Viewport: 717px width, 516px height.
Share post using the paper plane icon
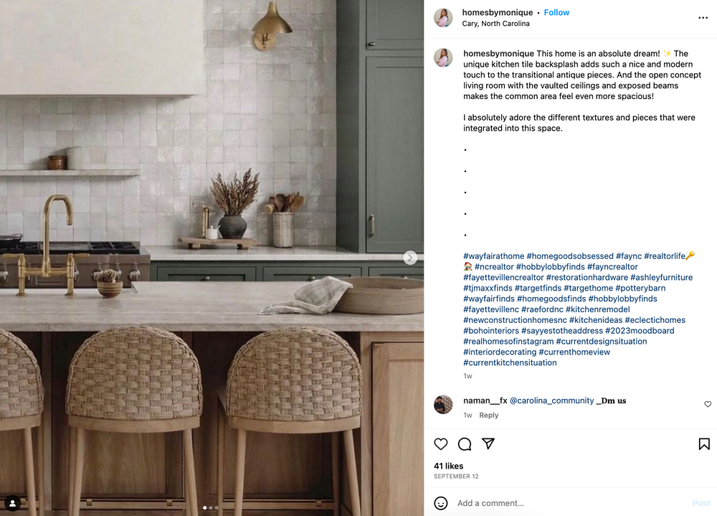[488, 444]
